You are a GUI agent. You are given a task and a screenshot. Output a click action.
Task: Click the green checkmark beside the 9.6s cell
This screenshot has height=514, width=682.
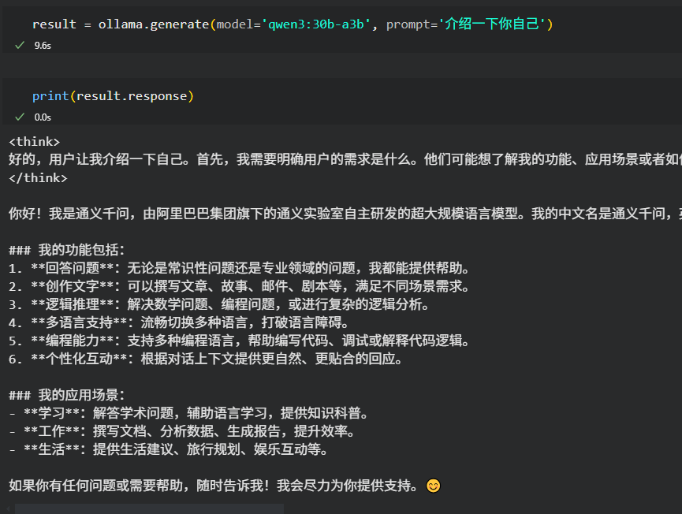click(19, 45)
